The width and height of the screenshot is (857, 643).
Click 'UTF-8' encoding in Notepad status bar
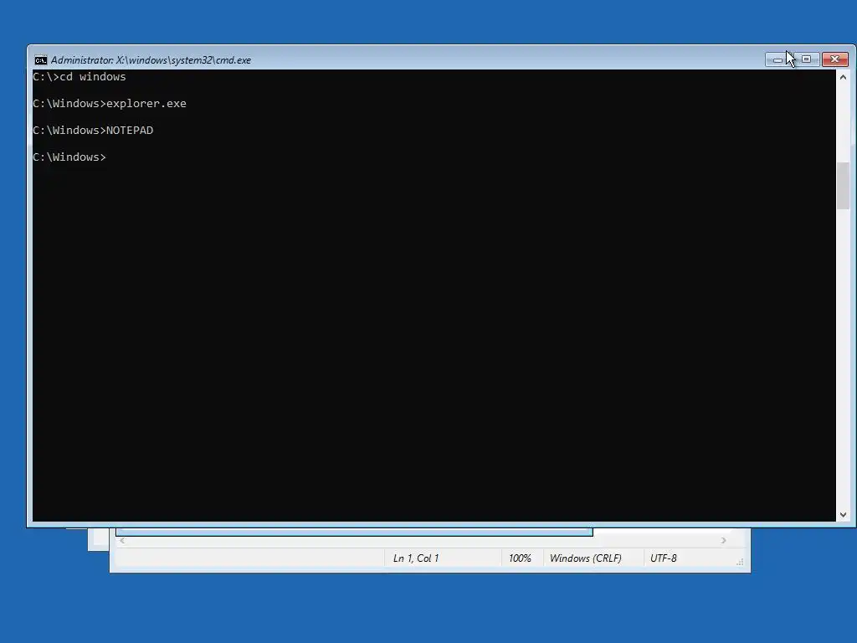point(664,558)
